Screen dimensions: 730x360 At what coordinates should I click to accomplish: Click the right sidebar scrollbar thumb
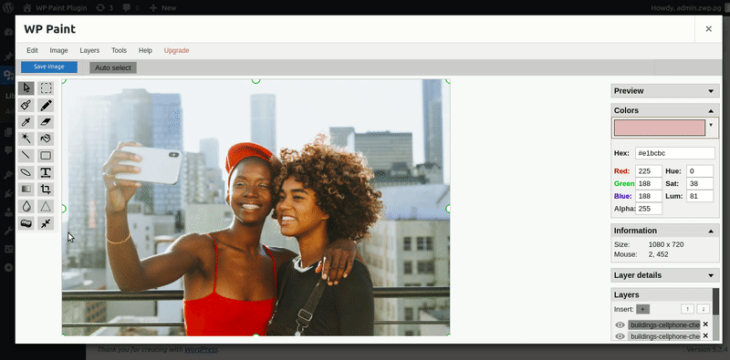(716, 302)
